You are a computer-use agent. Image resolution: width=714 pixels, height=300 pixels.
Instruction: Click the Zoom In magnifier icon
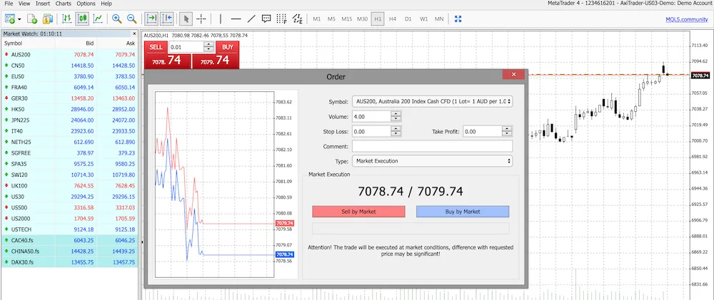116,19
